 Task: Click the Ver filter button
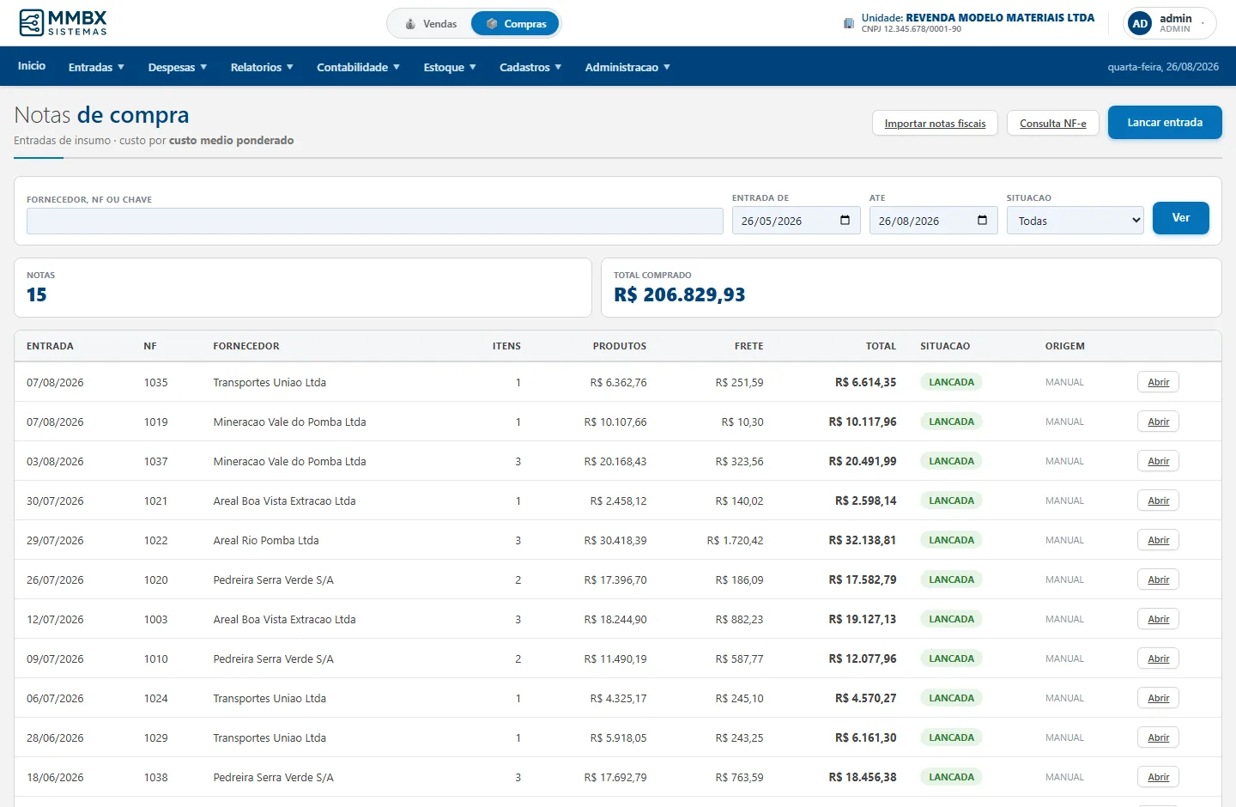point(1181,218)
